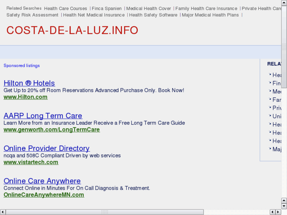Click the ncqa and 508C Compliant description
This screenshot has width=287, height=215.
tap(62, 155)
